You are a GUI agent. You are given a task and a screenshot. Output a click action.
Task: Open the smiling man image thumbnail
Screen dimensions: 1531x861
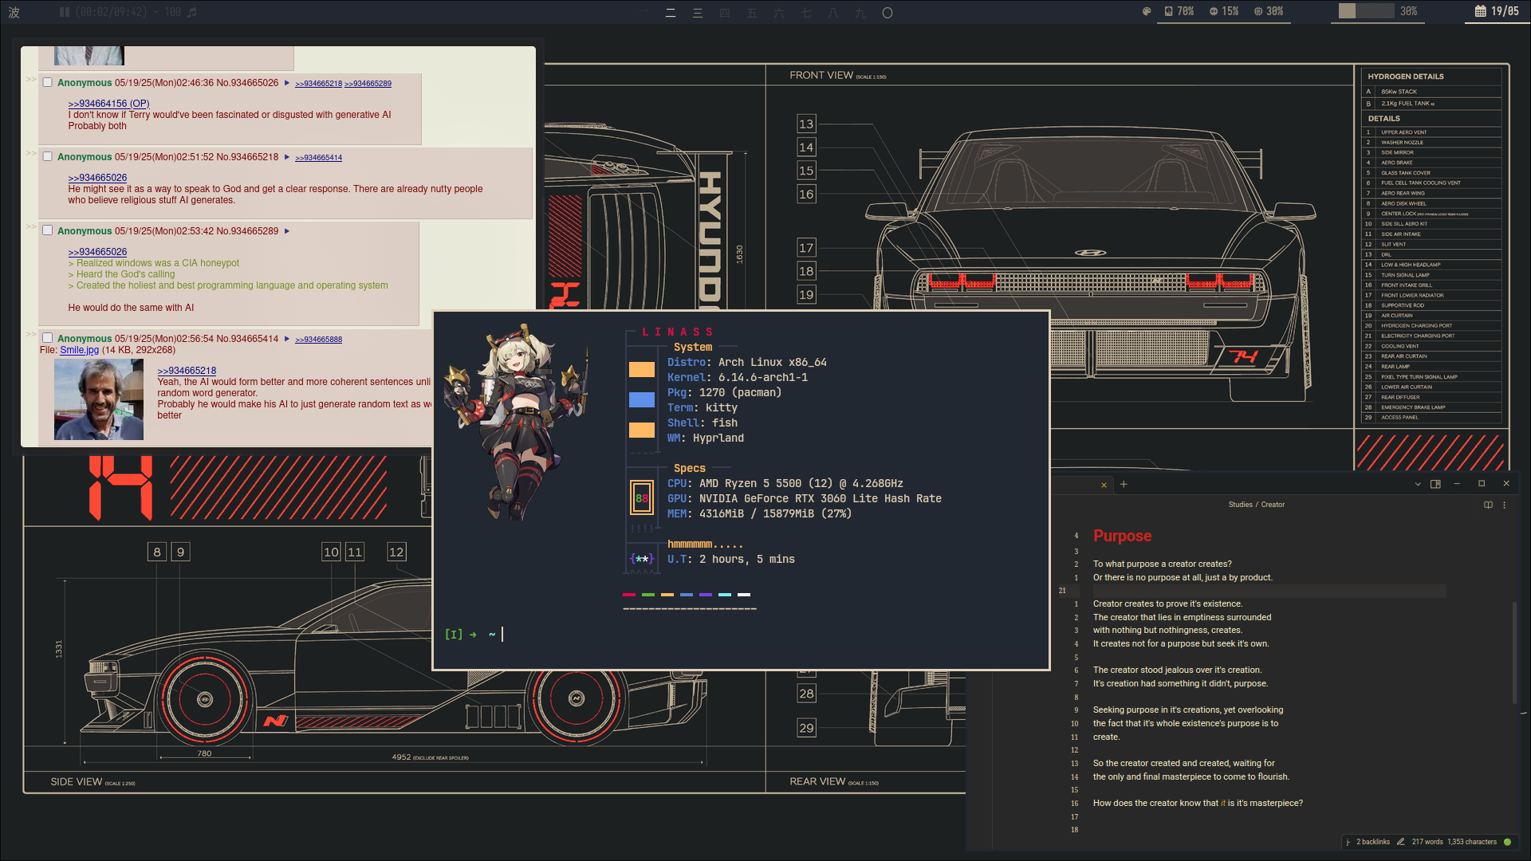point(99,399)
